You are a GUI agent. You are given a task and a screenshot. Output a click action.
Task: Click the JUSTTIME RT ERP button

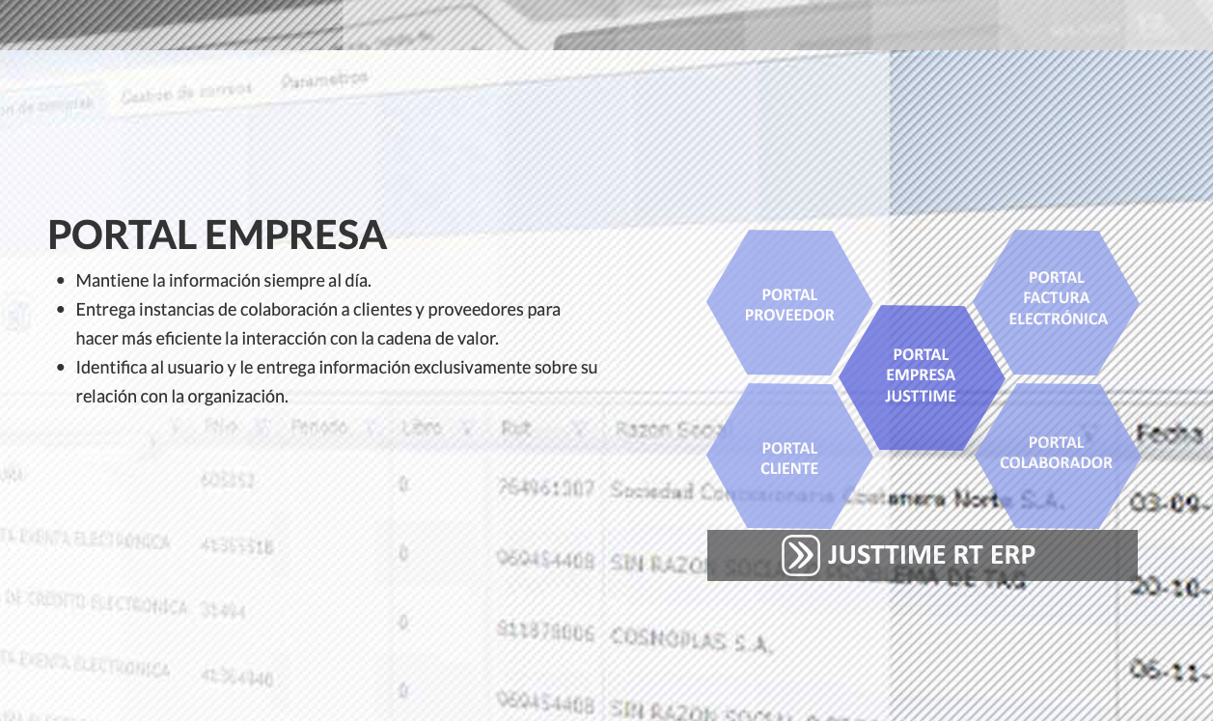coord(930,555)
